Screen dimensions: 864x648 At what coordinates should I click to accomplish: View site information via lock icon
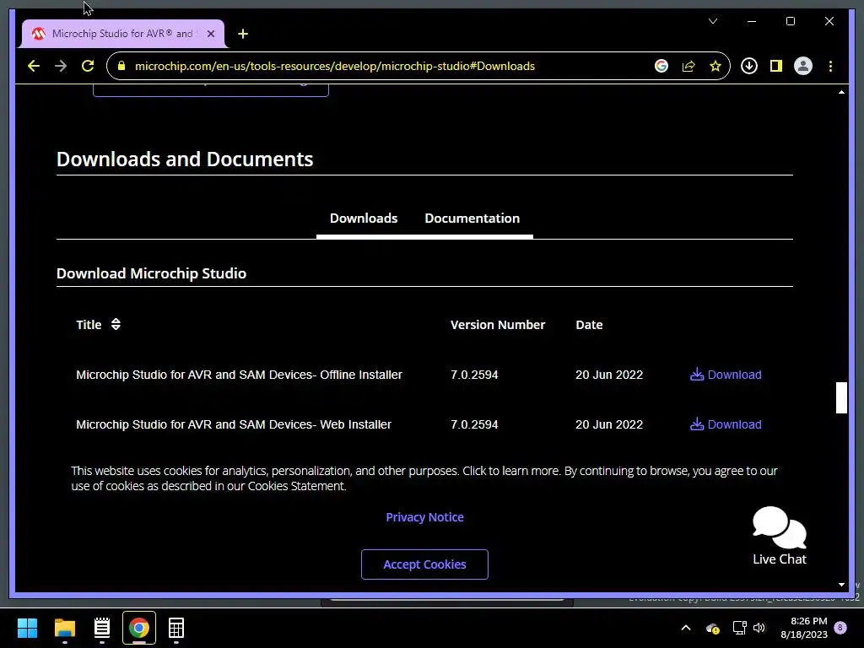click(x=121, y=66)
